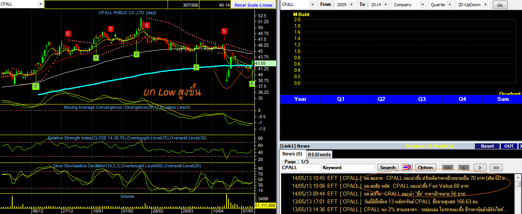Click the Q3 column header
522x214 pixels.
[x=422, y=99]
